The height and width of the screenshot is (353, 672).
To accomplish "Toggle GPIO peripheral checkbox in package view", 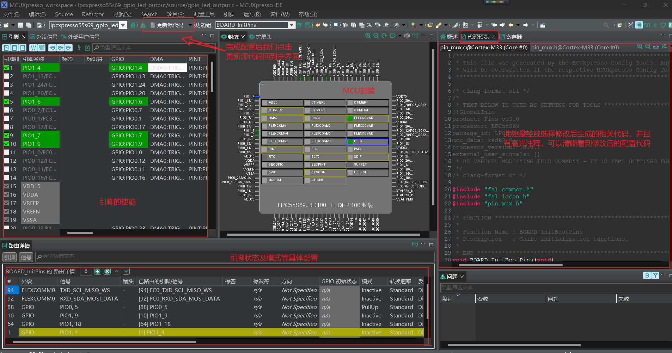I will [x=350, y=141].
